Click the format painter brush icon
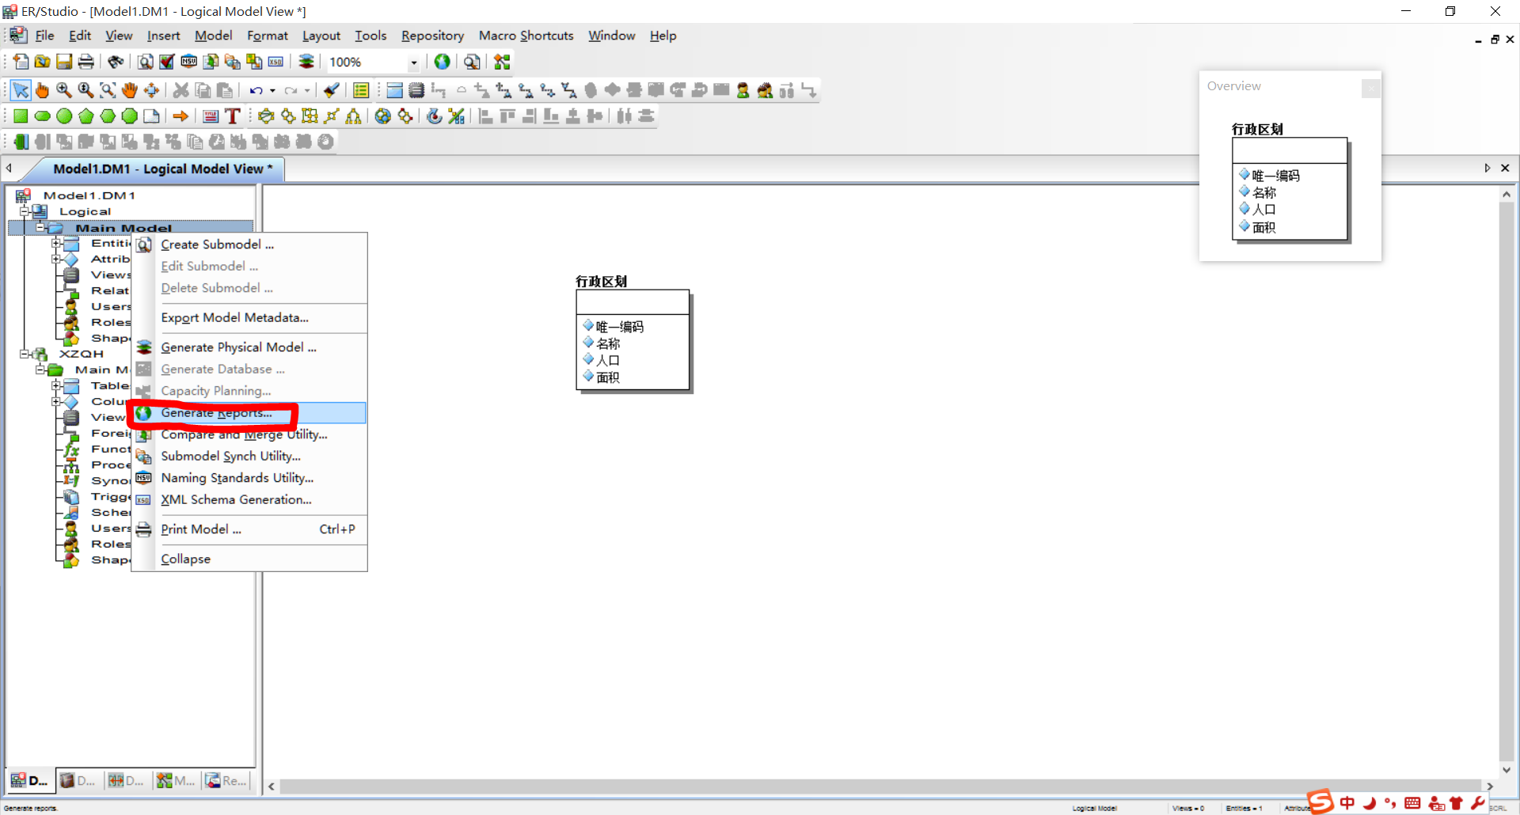Viewport: 1520px width, 815px height. click(x=332, y=90)
